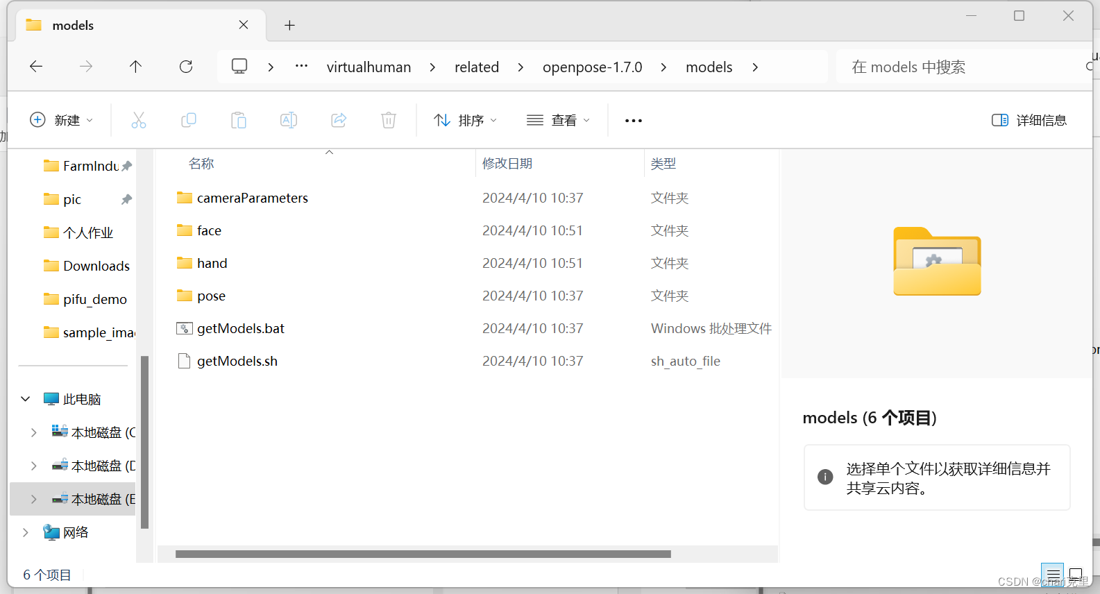Show hidden breadcrumb path via ellipsis
Screen dimensions: 1100x594
tap(301, 66)
